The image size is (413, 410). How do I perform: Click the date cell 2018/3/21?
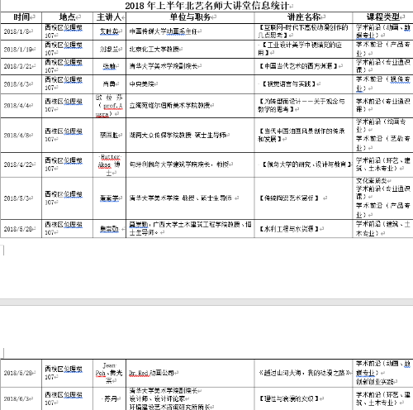(18, 66)
